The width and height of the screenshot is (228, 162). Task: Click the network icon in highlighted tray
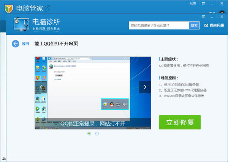coord(118,104)
